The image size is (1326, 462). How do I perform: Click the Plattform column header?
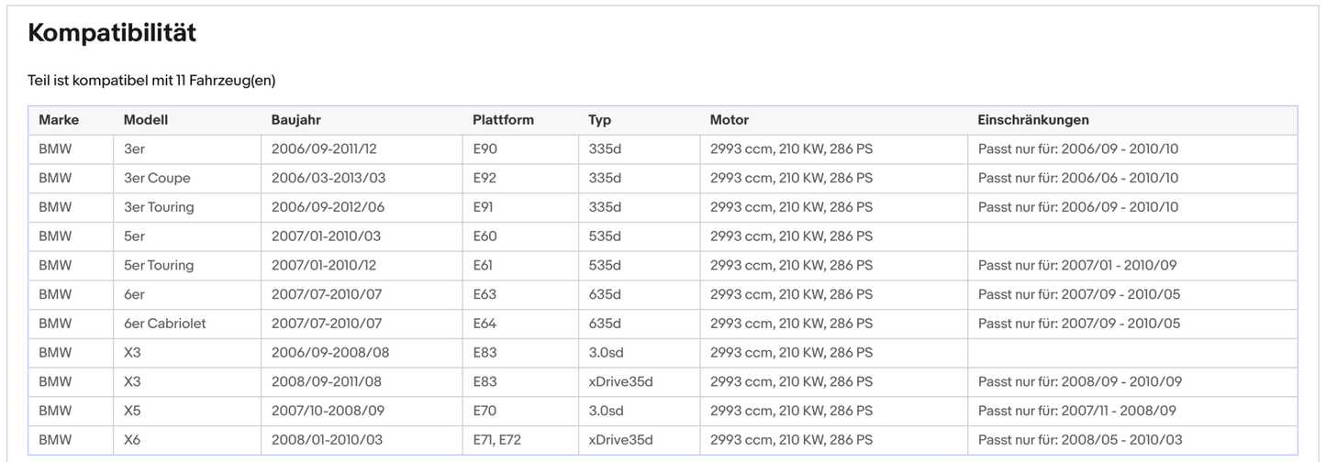pos(503,120)
